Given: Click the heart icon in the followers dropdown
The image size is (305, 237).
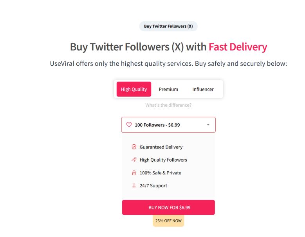Looking at the screenshot, I should point(129,125).
